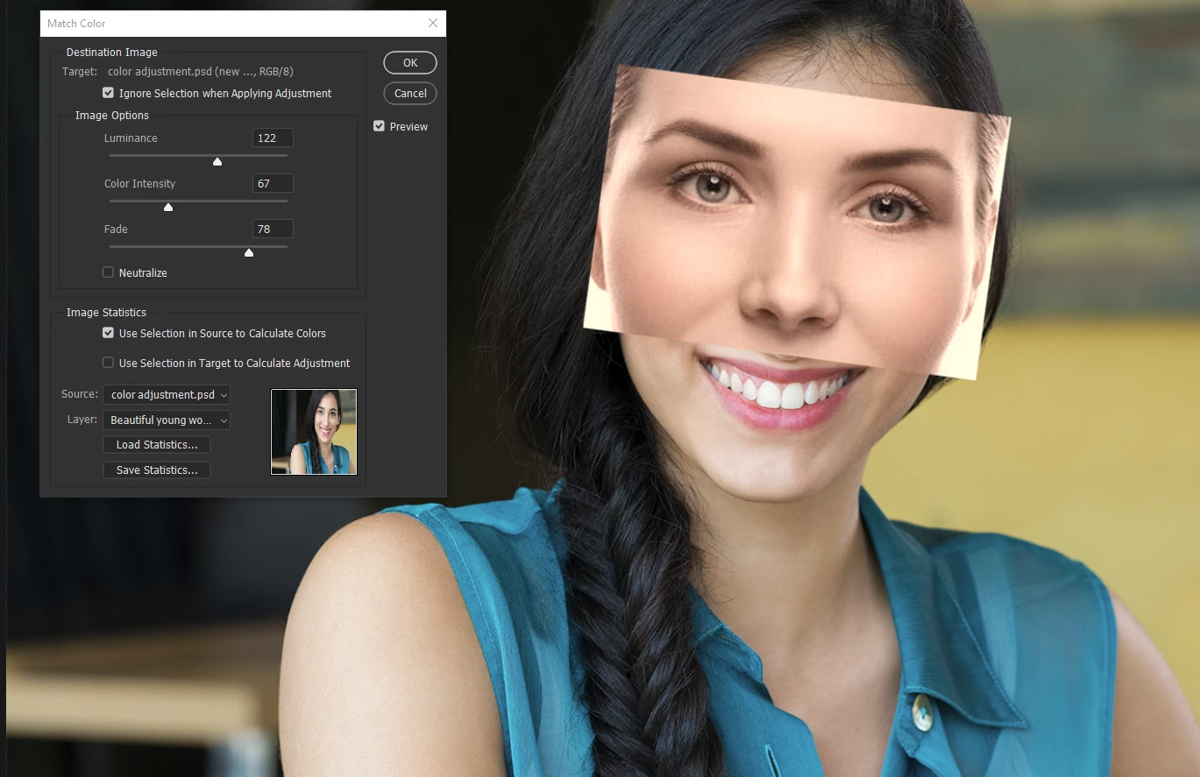
Task: Click the Fade slider handle
Action: (249, 252)
